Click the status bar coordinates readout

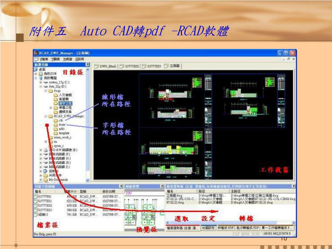pos(277,234)
